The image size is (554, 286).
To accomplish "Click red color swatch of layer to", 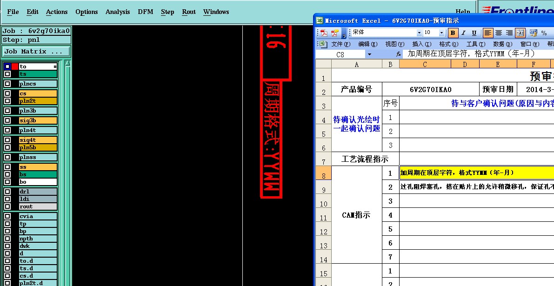I will 15,67.
